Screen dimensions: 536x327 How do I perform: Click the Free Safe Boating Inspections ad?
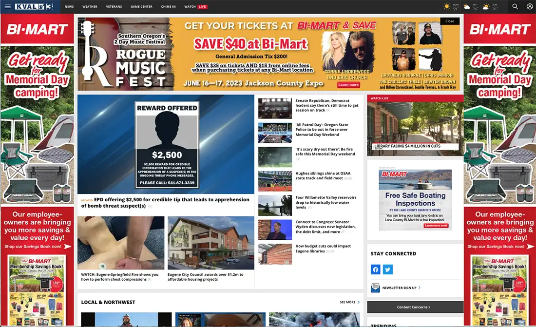click(x=415, y=200)
